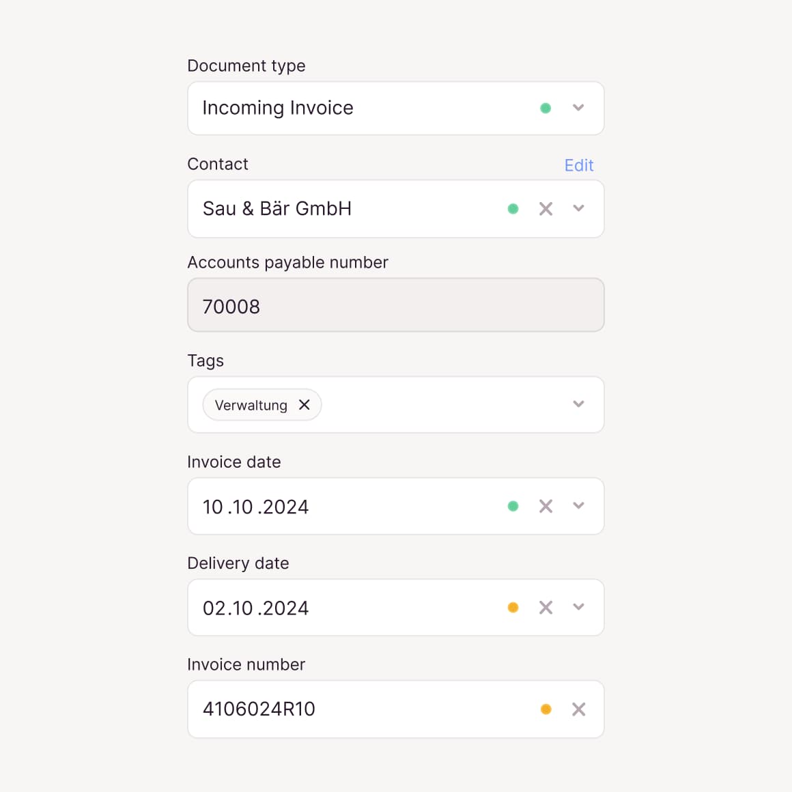This screenshot has width=792, height=792.
Task: Expand the Tags dropdown
Action: tap(578, 404)
